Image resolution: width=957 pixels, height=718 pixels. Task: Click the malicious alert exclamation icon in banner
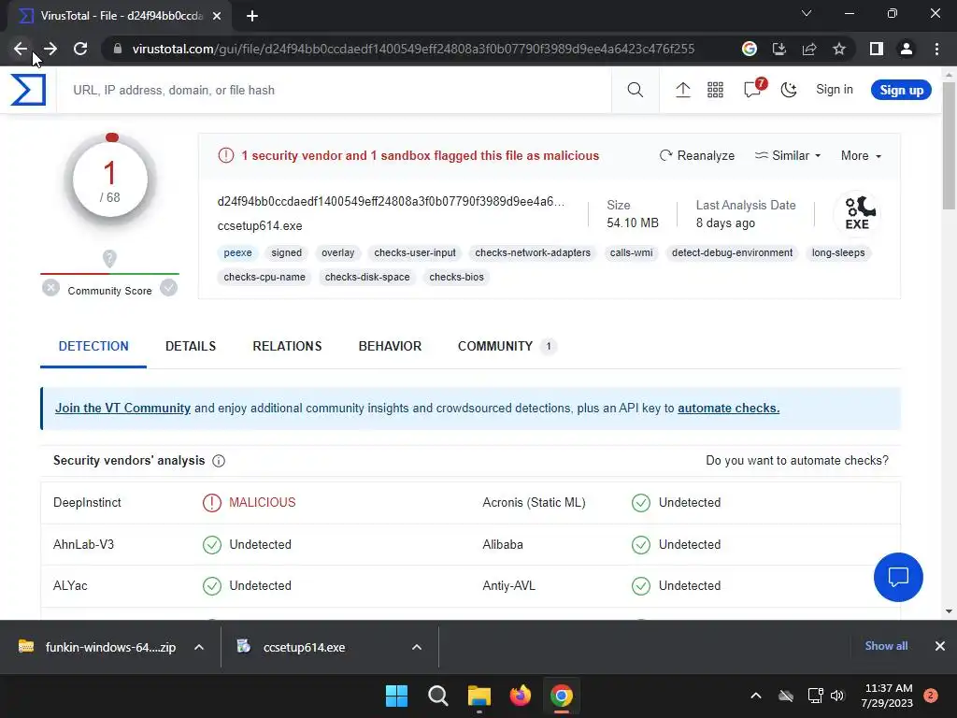tap(226, 156)
